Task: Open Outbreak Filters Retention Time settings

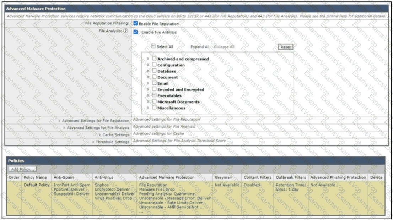Action: click(290, 185)
